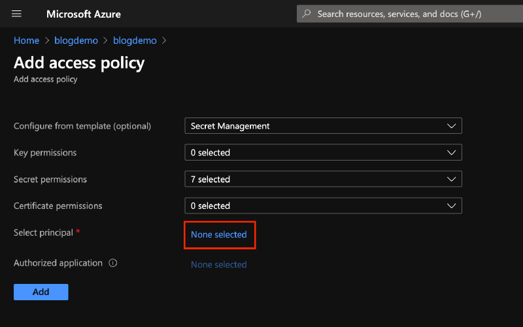523x327 pixels.
Task: Choose a principal via None selected link
Action: tap(218, 234)
